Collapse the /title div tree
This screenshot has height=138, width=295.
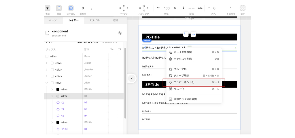pos(47,83)
